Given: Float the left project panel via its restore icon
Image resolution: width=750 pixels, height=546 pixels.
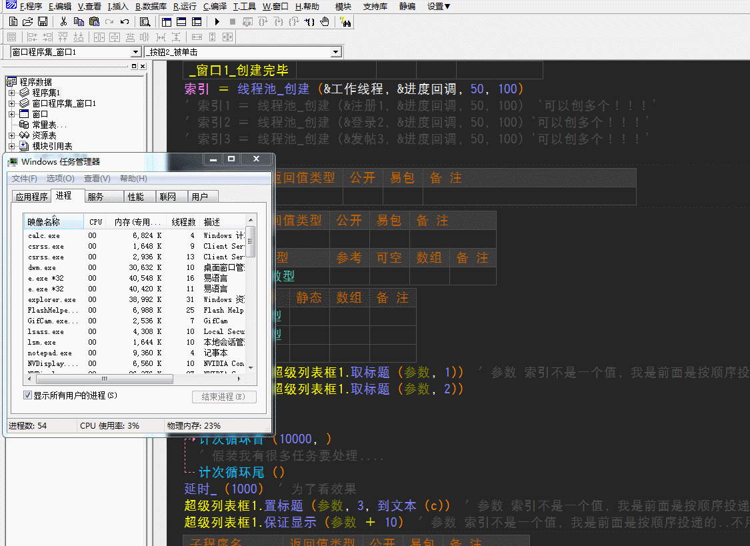Looking at the screenshot, I should tap(134, 66).
